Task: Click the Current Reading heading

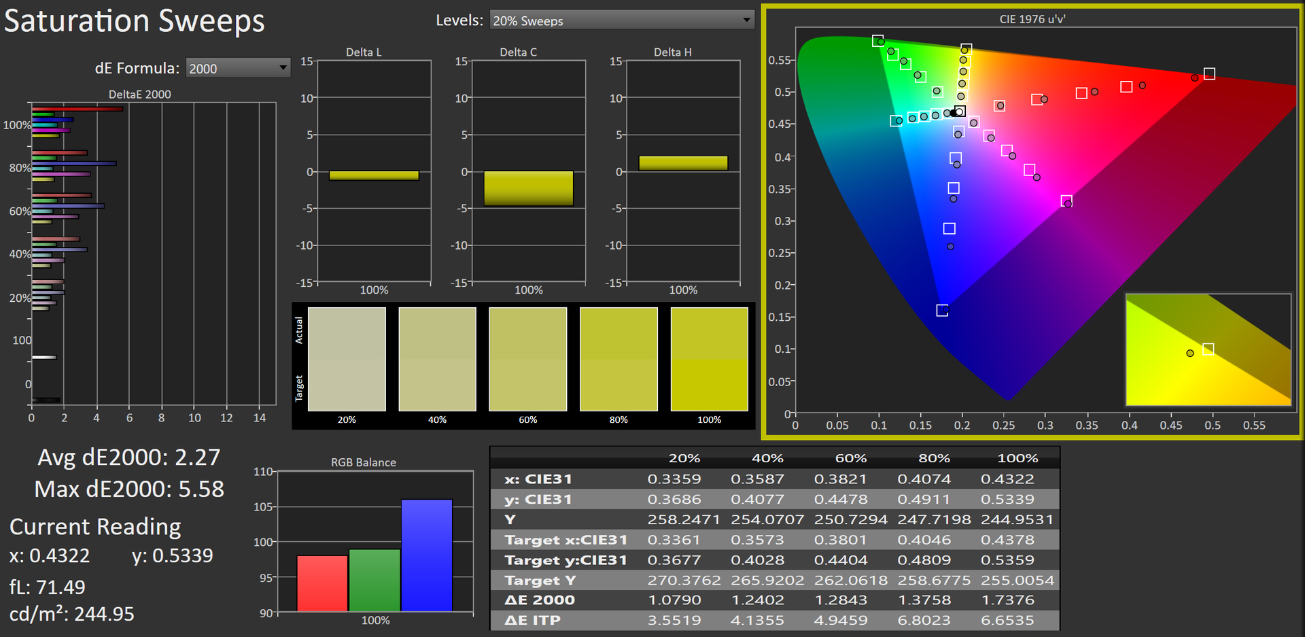Action: 95,527
